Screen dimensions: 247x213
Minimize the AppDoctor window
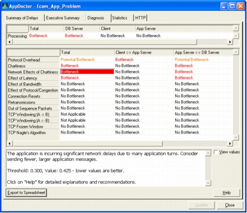[224, 6]
